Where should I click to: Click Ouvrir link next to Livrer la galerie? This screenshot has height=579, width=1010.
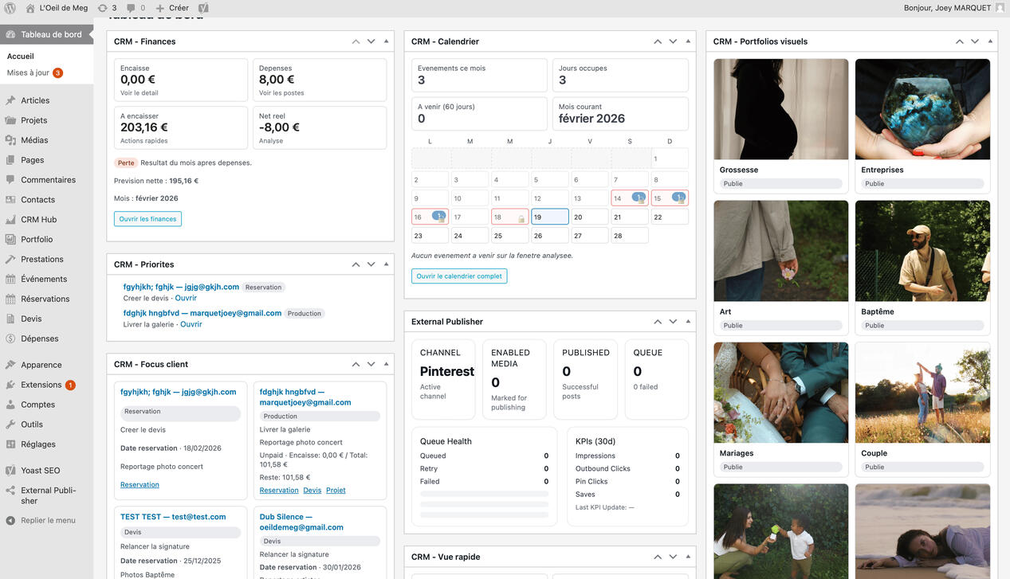tap(191, 324)
